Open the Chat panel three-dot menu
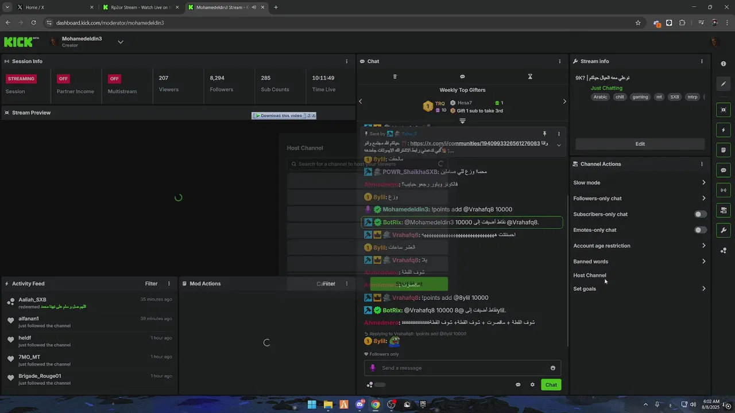 560,61
